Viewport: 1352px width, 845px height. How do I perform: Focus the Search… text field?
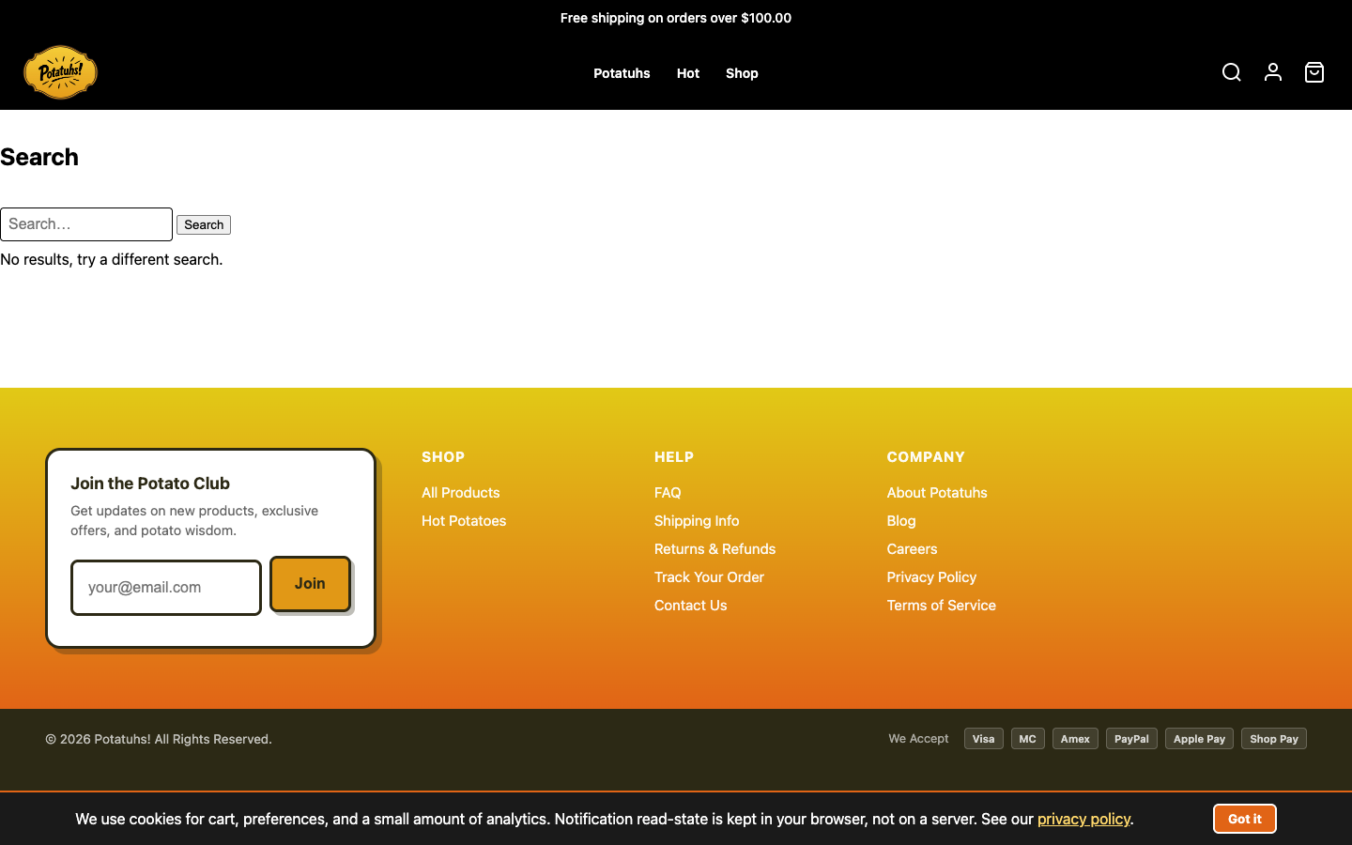[86, 224]
